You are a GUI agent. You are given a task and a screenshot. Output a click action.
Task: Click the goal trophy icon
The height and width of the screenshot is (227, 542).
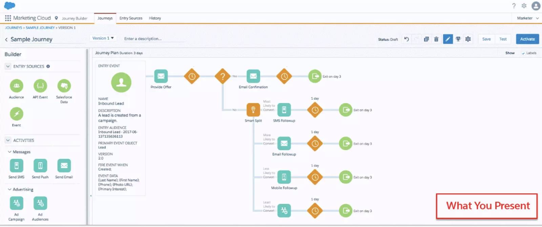[458, 39]
